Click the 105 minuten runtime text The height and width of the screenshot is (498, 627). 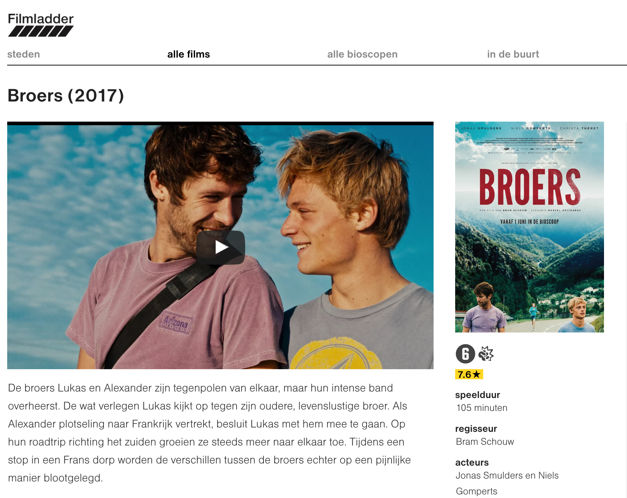[x=482, y=408]
